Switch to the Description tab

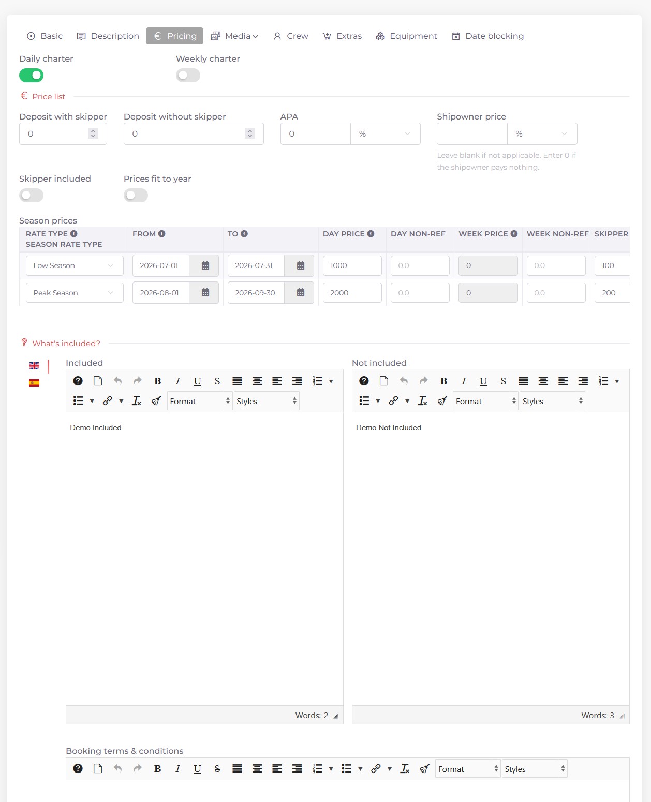coord(108,36)
